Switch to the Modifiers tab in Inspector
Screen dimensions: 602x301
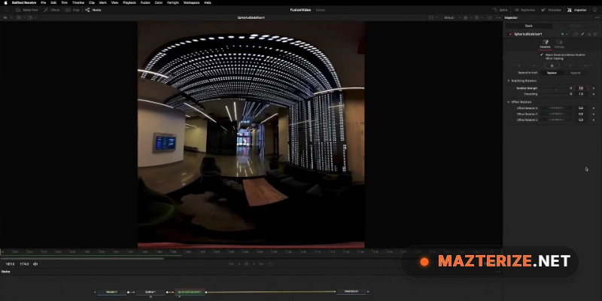[x=576, y=26]
